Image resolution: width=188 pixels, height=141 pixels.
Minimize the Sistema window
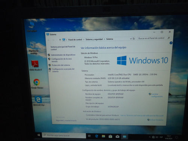pos(154,32)
